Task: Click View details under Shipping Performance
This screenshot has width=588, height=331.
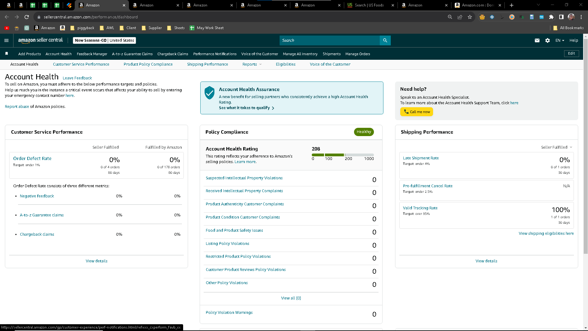Action: [486, 261]
